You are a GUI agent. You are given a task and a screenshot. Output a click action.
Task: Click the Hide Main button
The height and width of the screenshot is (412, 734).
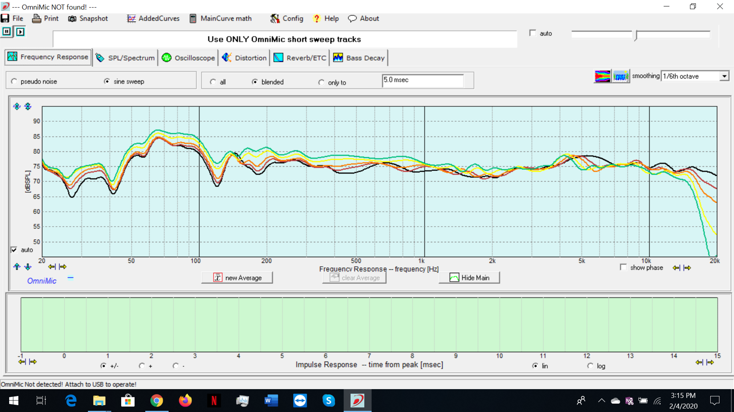469,277
